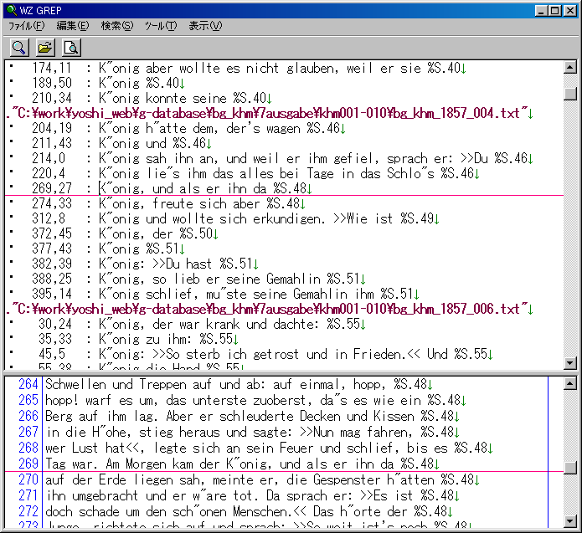This screenshot has height=533, width=582.
Task: Minimize the WZ GREP window
Action: 541,10
